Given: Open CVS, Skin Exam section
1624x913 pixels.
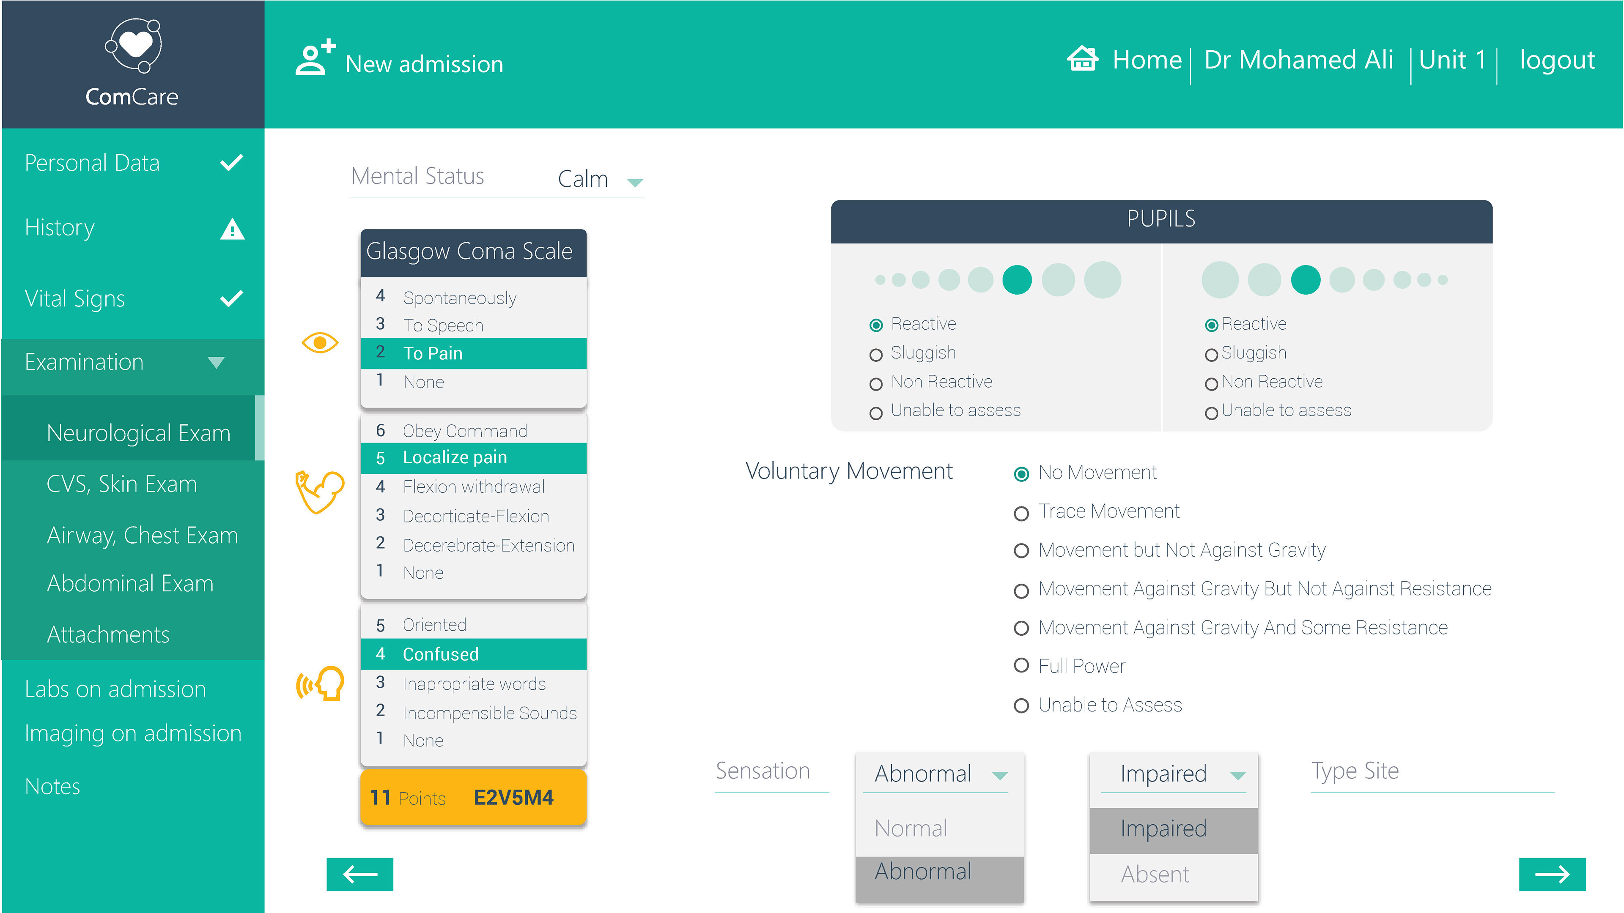Looking at the screenshot, I should click(x=122, y=484).
